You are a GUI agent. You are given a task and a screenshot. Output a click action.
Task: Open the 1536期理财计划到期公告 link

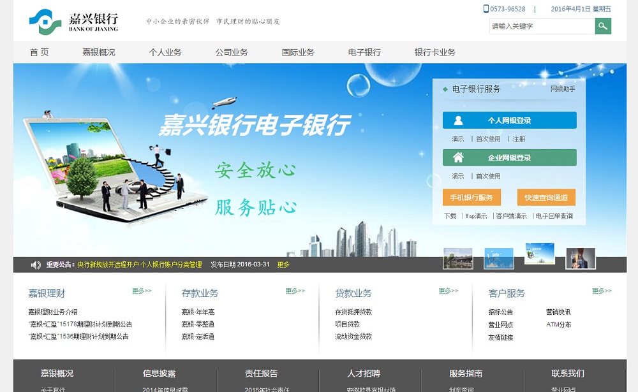[78, 337]
